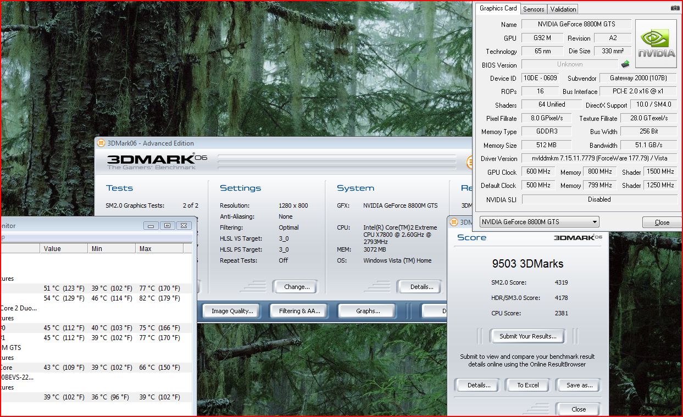Click the Revision A2 field
This screenshot has width=683, height=417.
coord(613,38)
